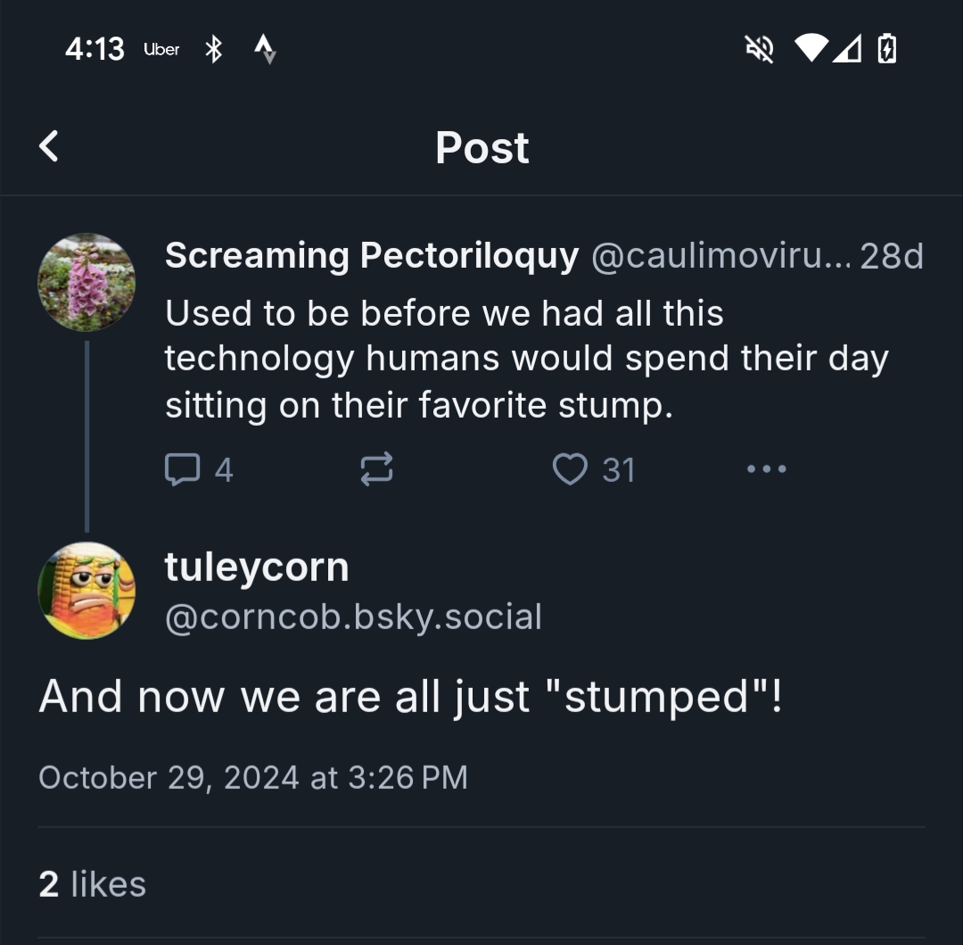Image resolution: width=963 pixels, height=945 pixels.
Task: Tap the Strava notification icon
Action: 265,50
